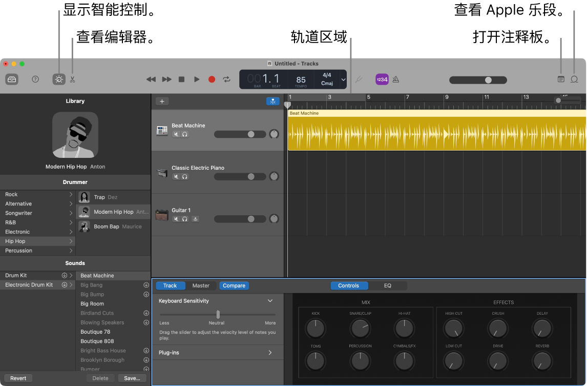The image size is (587, 386).
Task: Open the editor using the scissors icon
Action: tap(72, 79)
